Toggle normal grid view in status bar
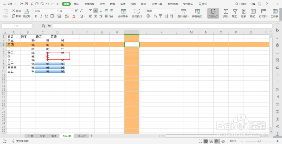This screenshot has height=144, width=282. pyautogui.click(x=206, y=141)
